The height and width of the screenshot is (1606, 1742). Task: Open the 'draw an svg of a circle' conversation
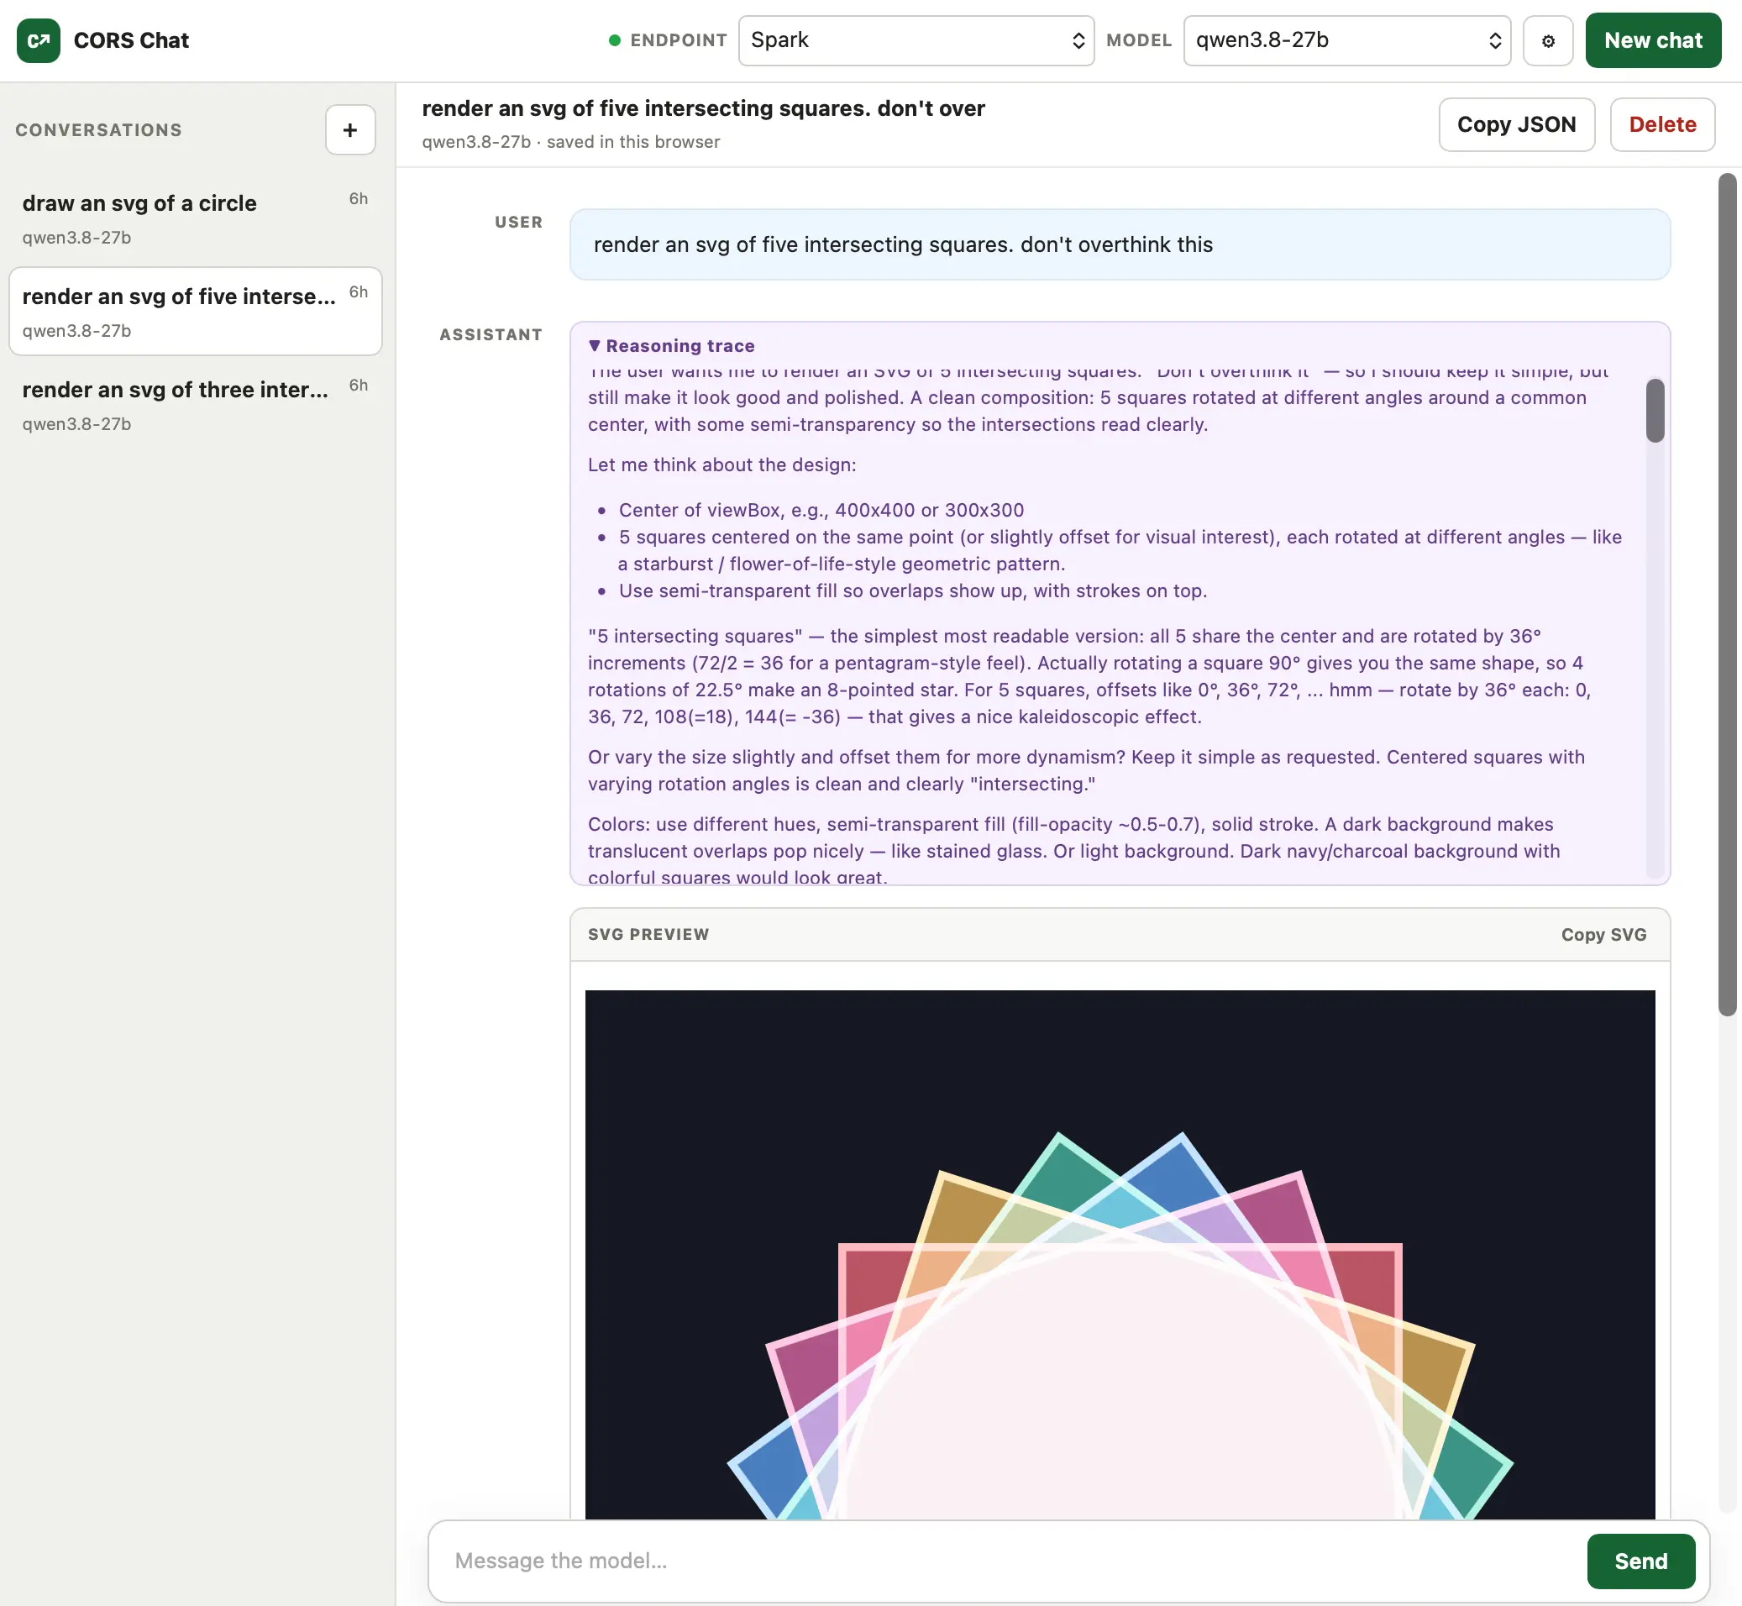tap(196, 218)
